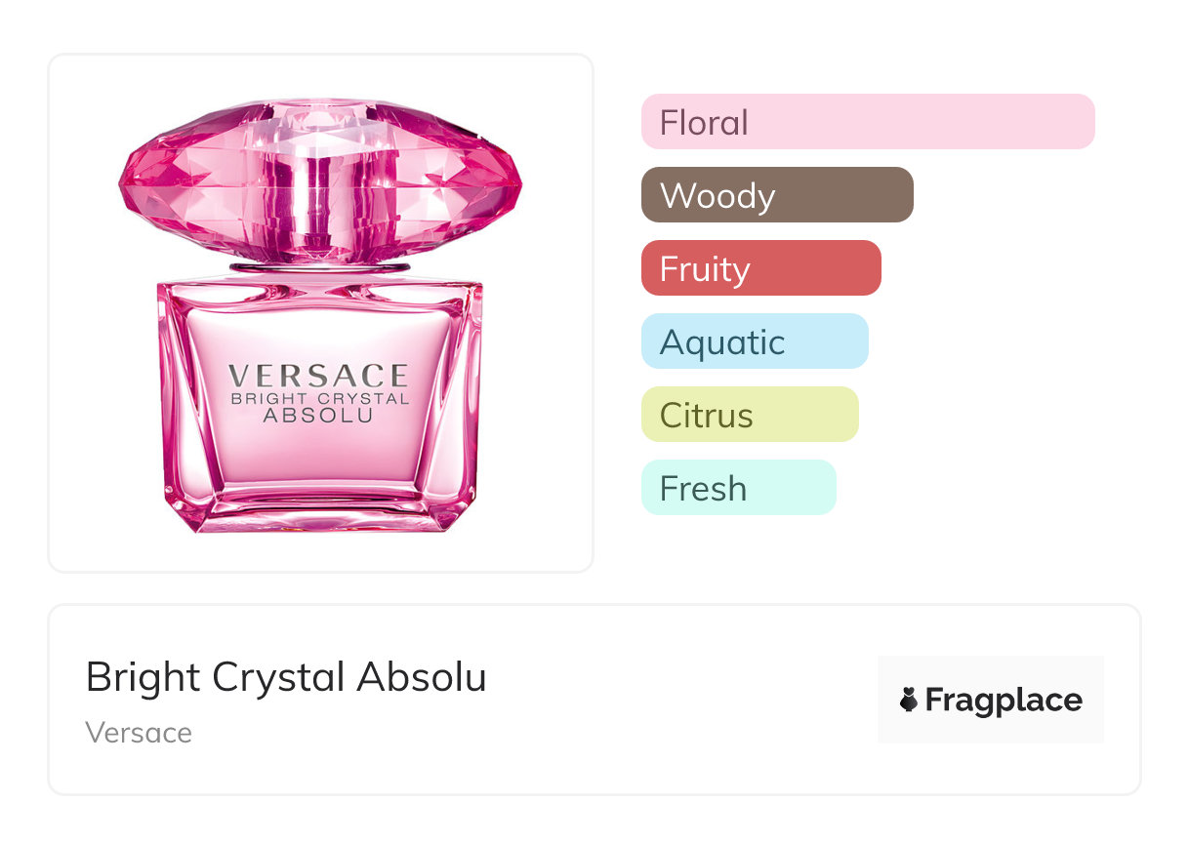This screenshot has height=843, width=1189.
Task: Click the VERSACE wordmark on the bottle
Action: (318, 376)
